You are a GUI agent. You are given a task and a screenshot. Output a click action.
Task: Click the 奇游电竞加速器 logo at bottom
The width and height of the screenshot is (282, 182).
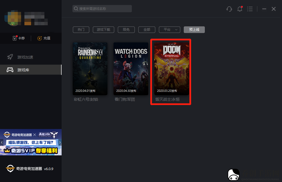[x=24, y=169]
